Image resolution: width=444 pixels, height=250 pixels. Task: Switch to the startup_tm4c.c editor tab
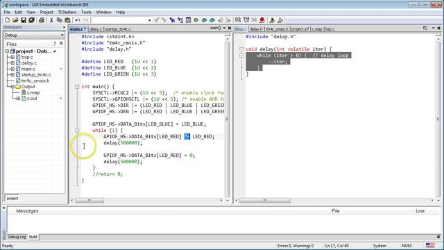pos(118,29)
